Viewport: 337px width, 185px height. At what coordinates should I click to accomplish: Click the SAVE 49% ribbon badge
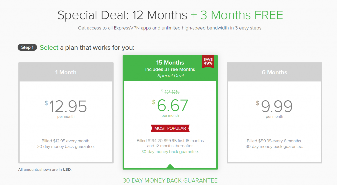208,62
